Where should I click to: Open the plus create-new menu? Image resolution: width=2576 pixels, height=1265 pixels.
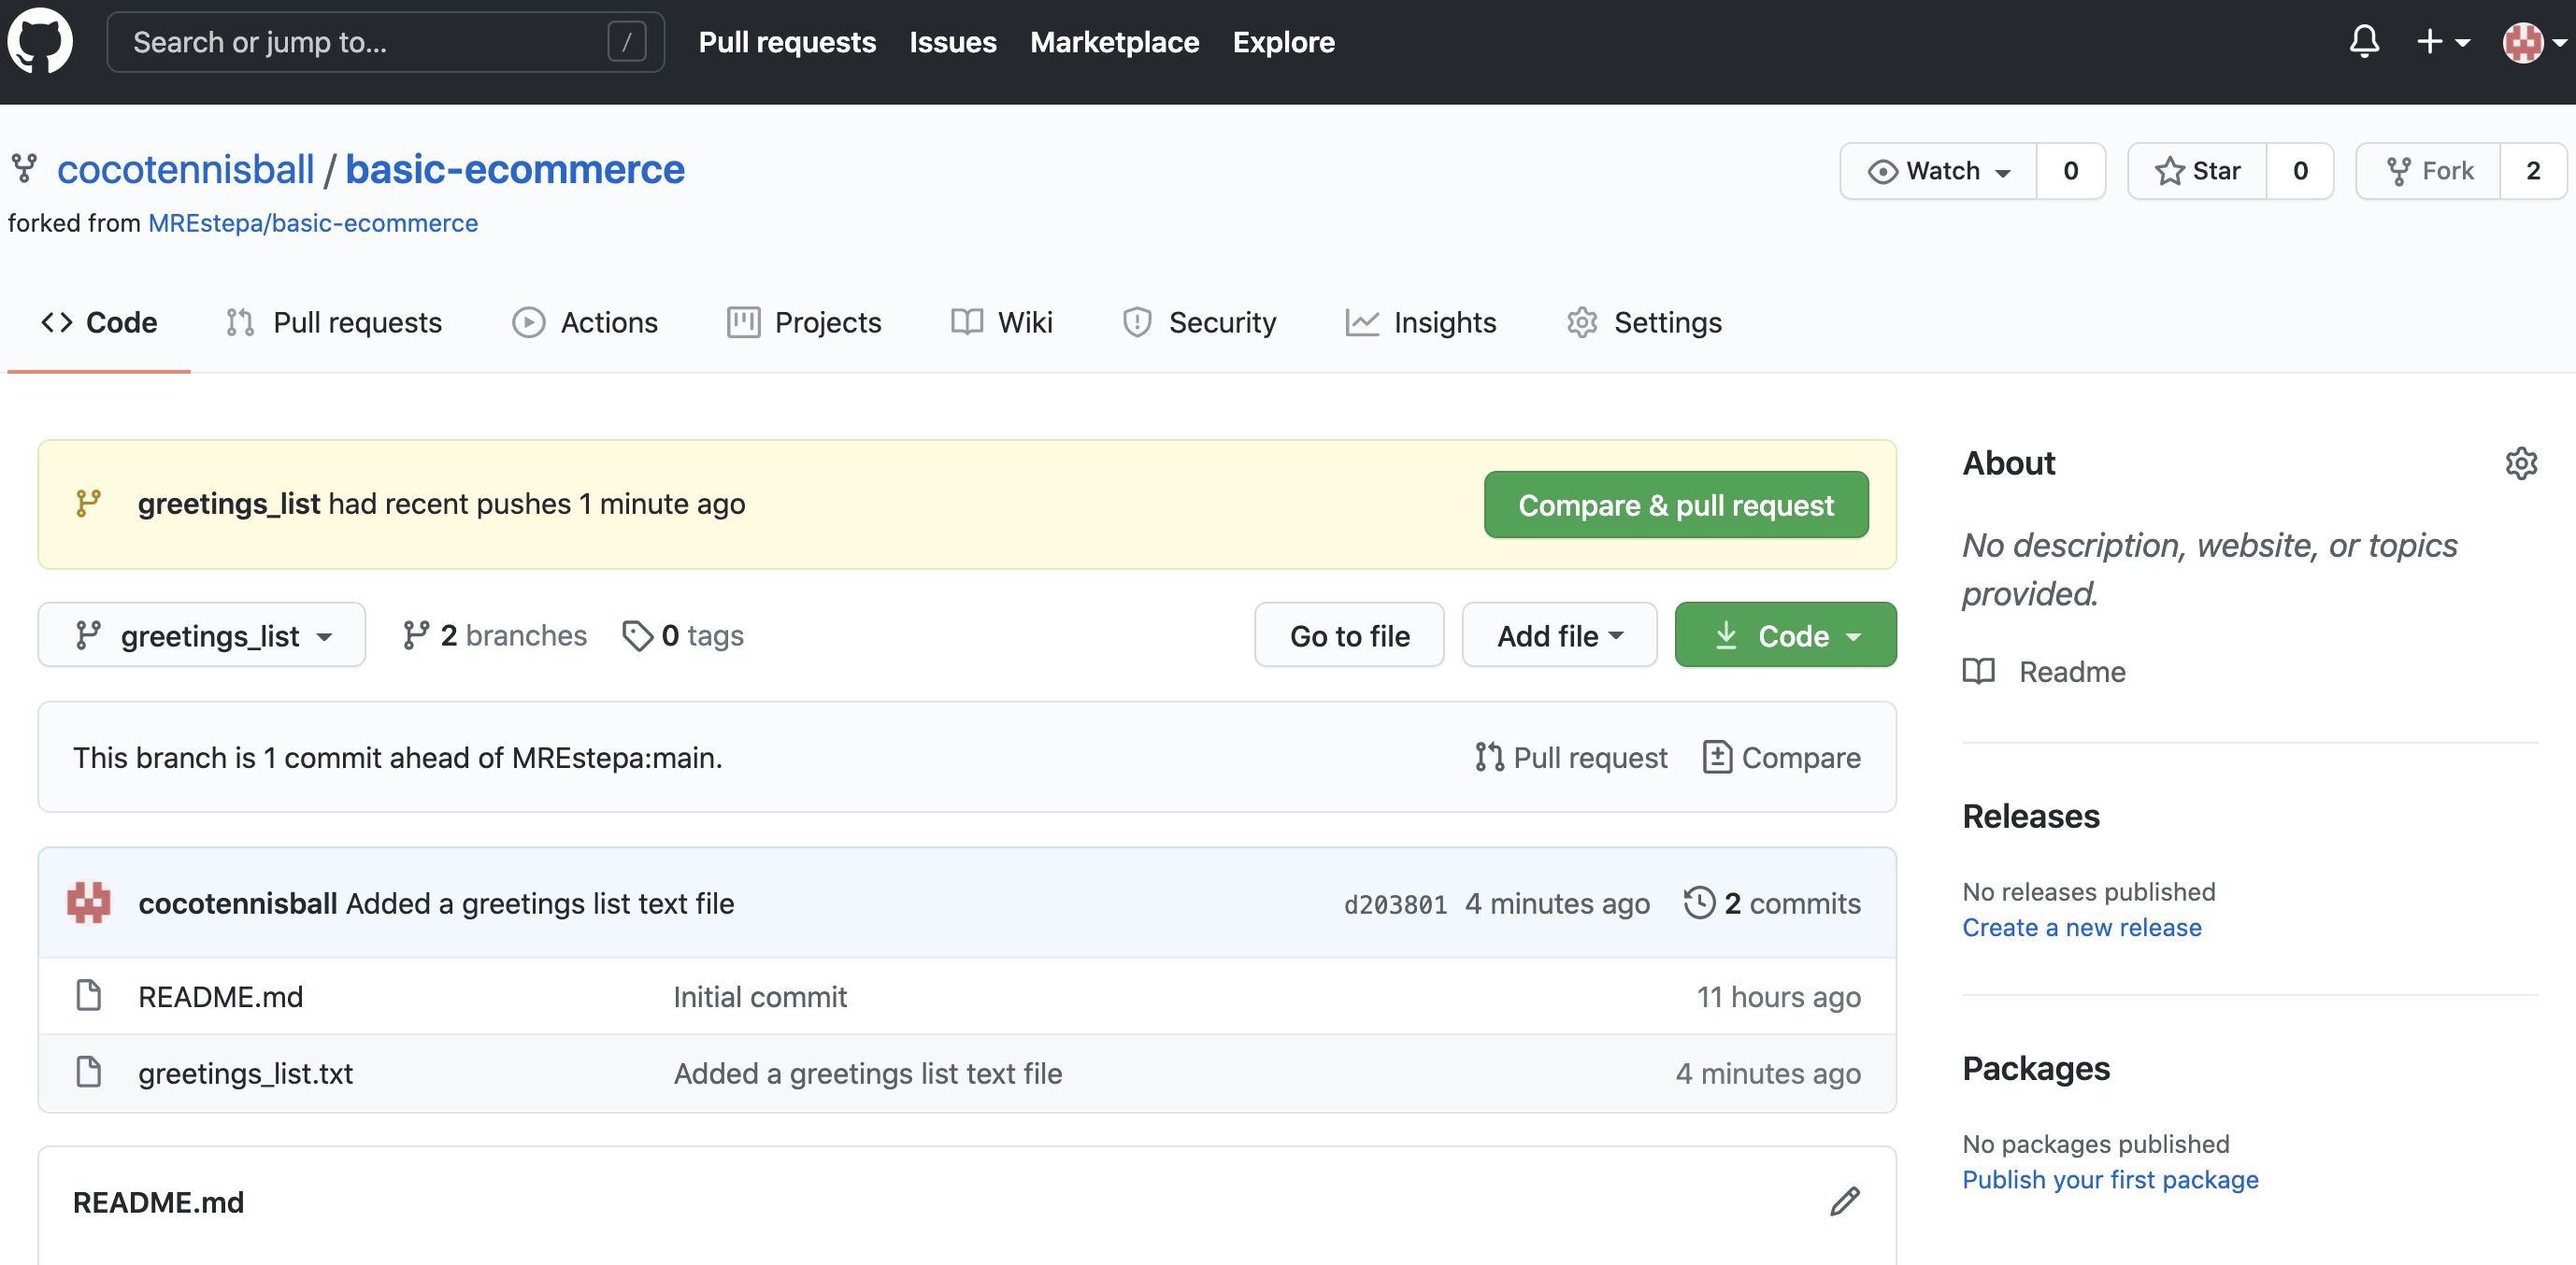tap(2443, 42)
